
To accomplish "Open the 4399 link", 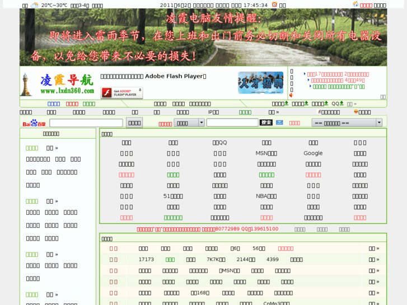I will click(x=273, y=260).
